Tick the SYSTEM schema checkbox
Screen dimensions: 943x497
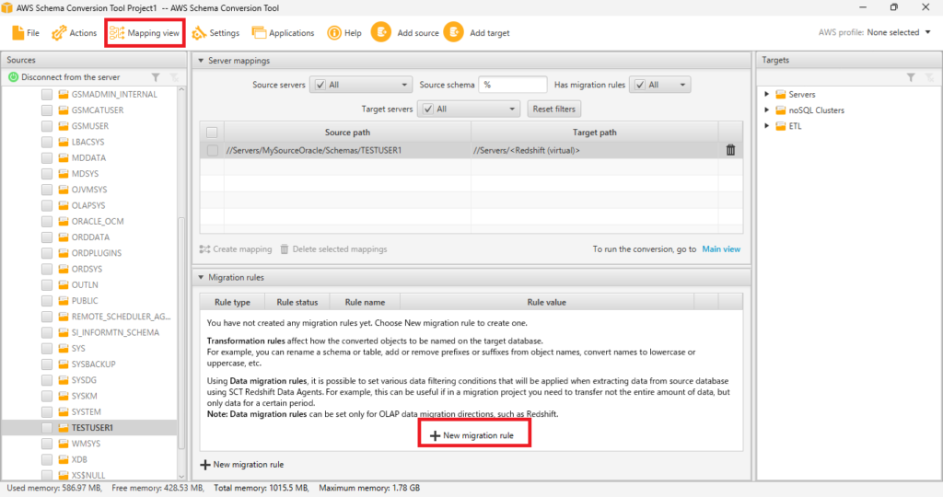click(x=47, y=411)
